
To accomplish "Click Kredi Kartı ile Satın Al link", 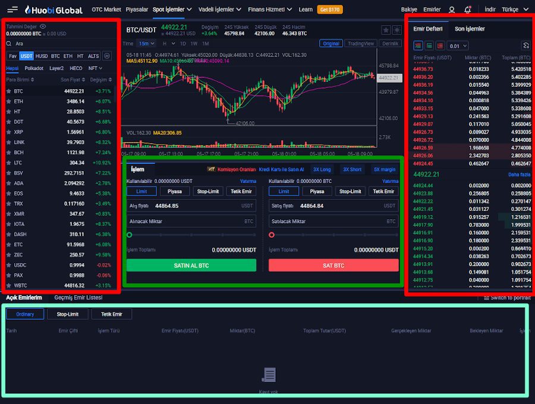I will tap(281, 169).
